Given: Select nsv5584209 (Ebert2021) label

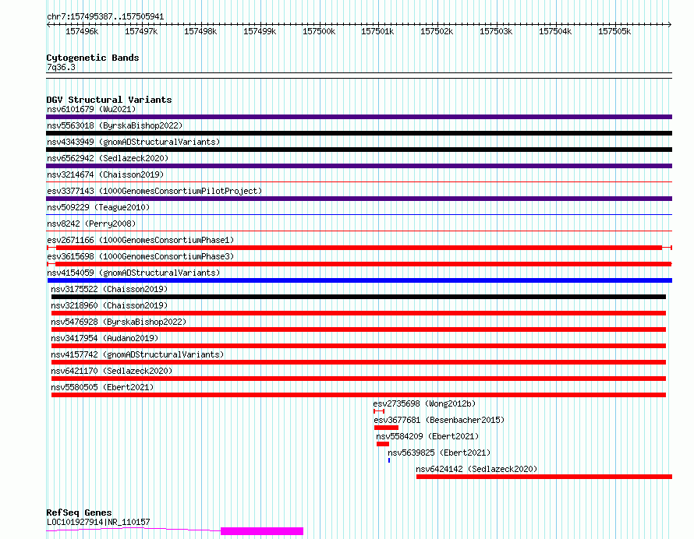Looking at the screenshot, I should click(x=427, y=436).
